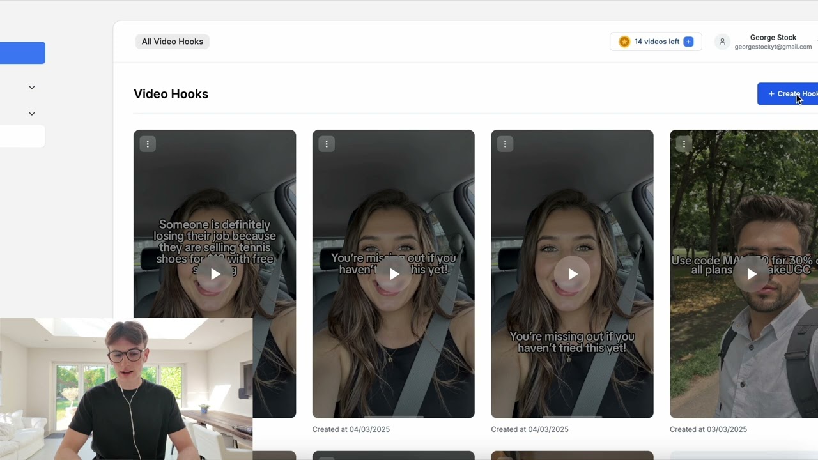Select the All Video Hooks tab

(x=173, y=42)
